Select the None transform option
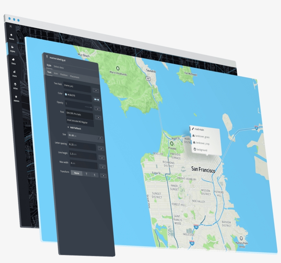Image resolution: width=281 pixels, height=263 pixels. click(x=76, y=173)
